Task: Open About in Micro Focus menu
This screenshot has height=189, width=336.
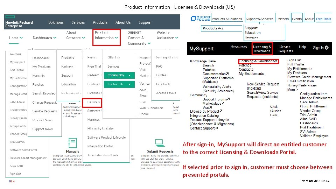Action: coord(309,19)
